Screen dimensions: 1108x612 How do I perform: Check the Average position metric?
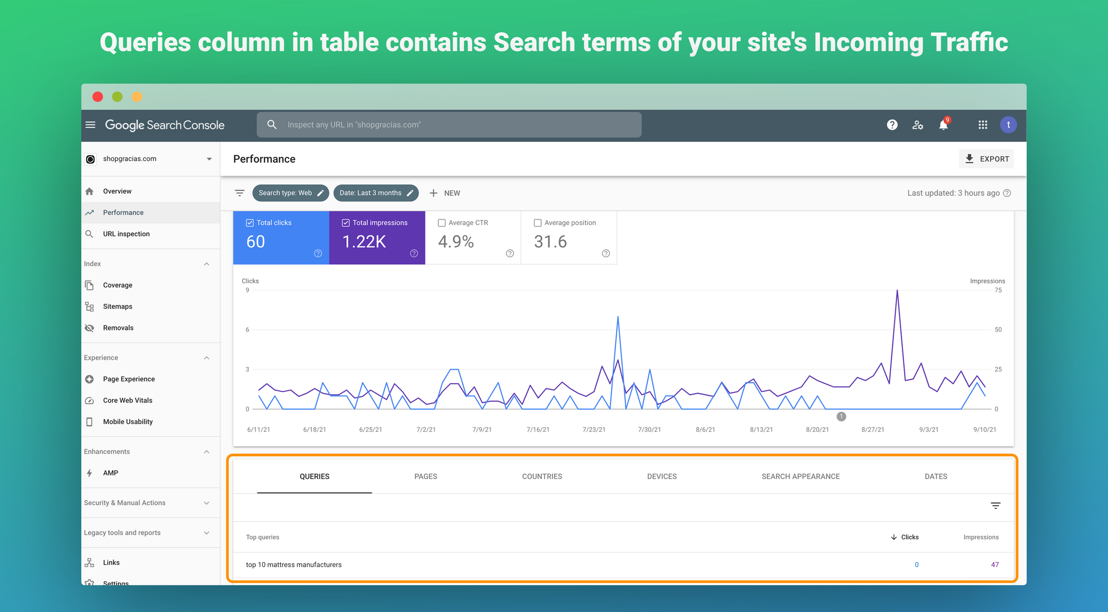click(x=537, y=222)
